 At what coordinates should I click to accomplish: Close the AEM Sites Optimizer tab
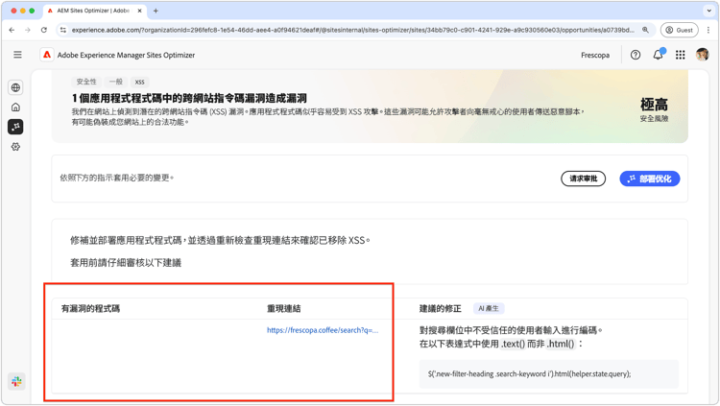139,11
